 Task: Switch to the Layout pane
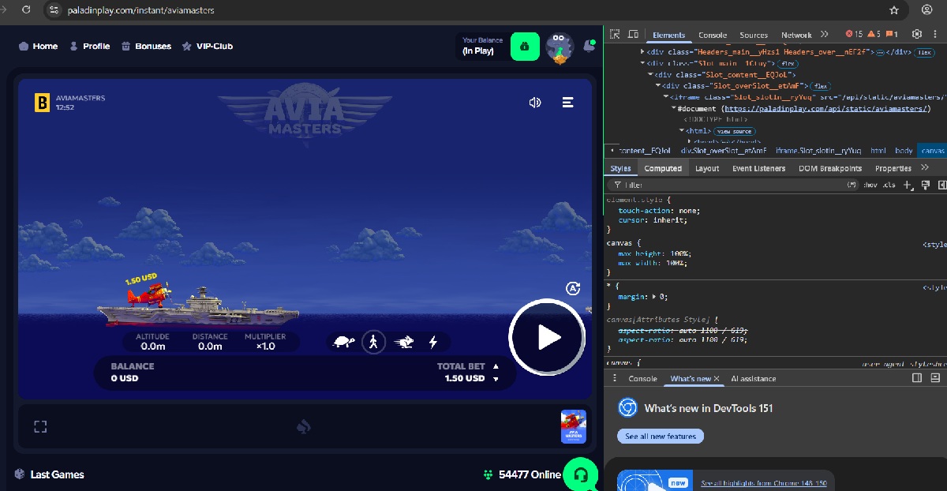click(706, 168)
